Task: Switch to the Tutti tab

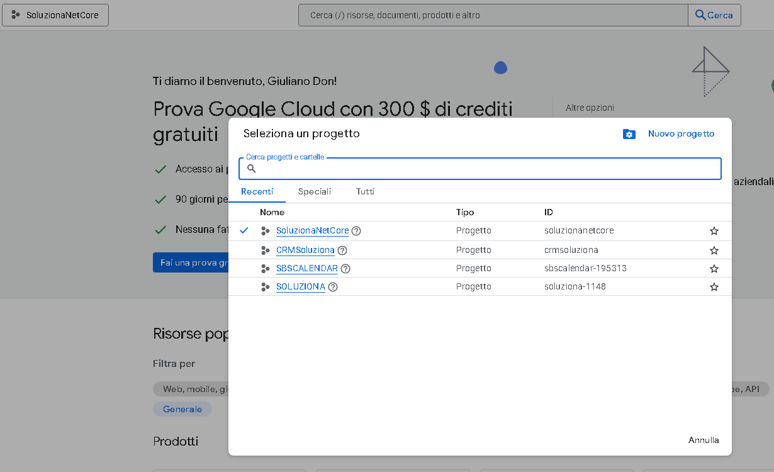Action: point(365,191)
